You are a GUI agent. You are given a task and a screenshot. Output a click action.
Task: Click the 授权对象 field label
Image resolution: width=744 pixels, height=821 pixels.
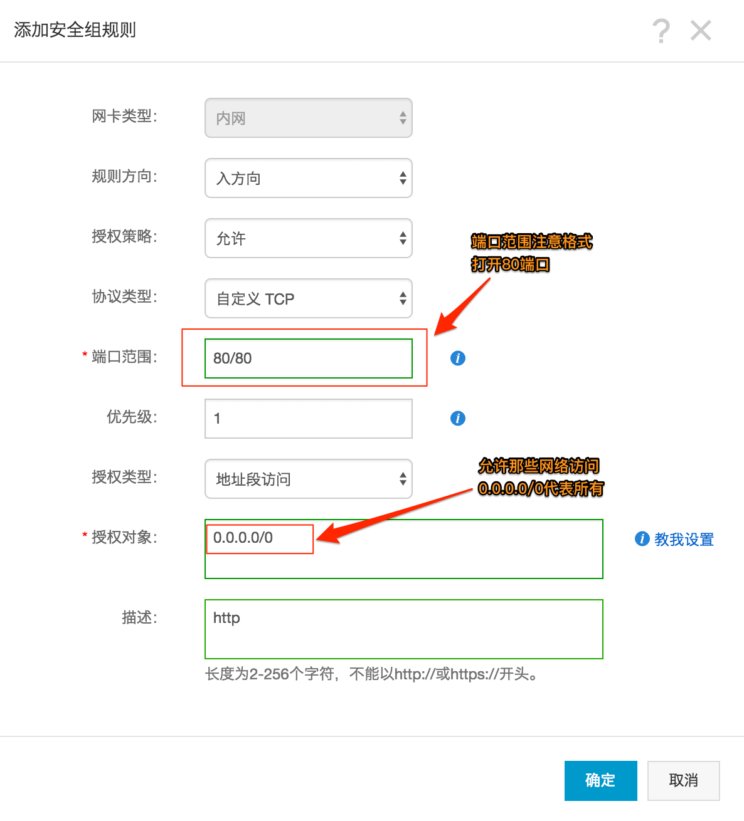124,537
